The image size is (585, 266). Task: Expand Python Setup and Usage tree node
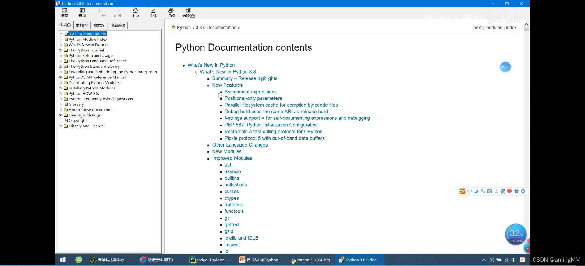click(60, 56)
